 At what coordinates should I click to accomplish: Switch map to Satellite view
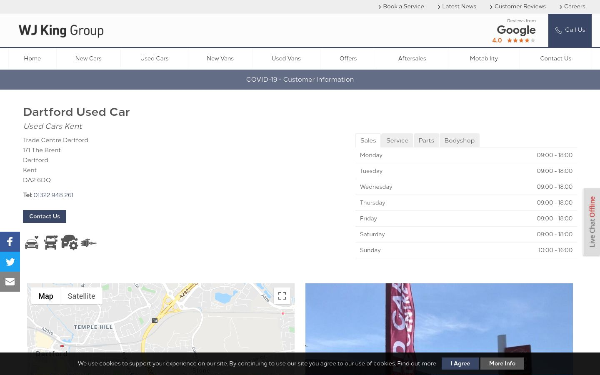pyautogui.click(x=81, y=296)
